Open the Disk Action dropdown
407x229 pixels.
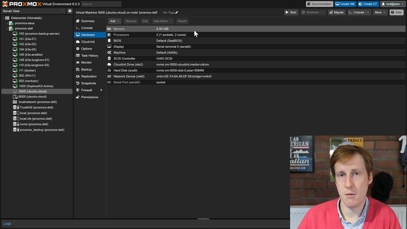point(162,21)
